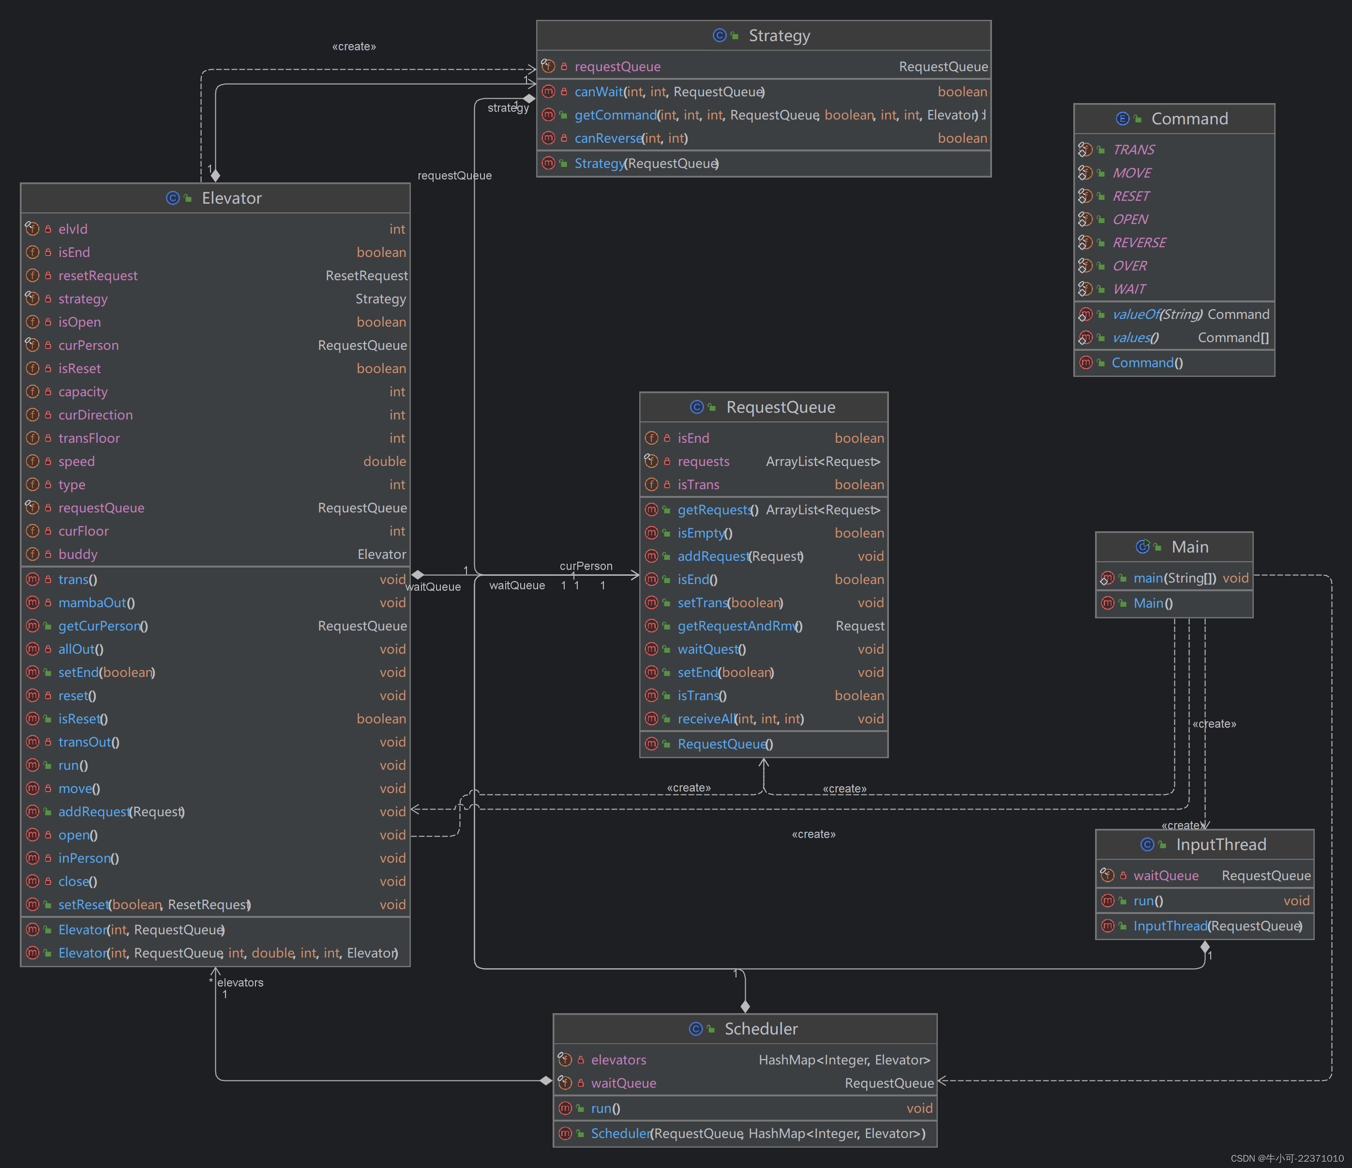Image resolution: width=1352 pixels, height=1168 pixels.
Task: Click the MOVE enum constant
Action: [x=1174, y=173]
